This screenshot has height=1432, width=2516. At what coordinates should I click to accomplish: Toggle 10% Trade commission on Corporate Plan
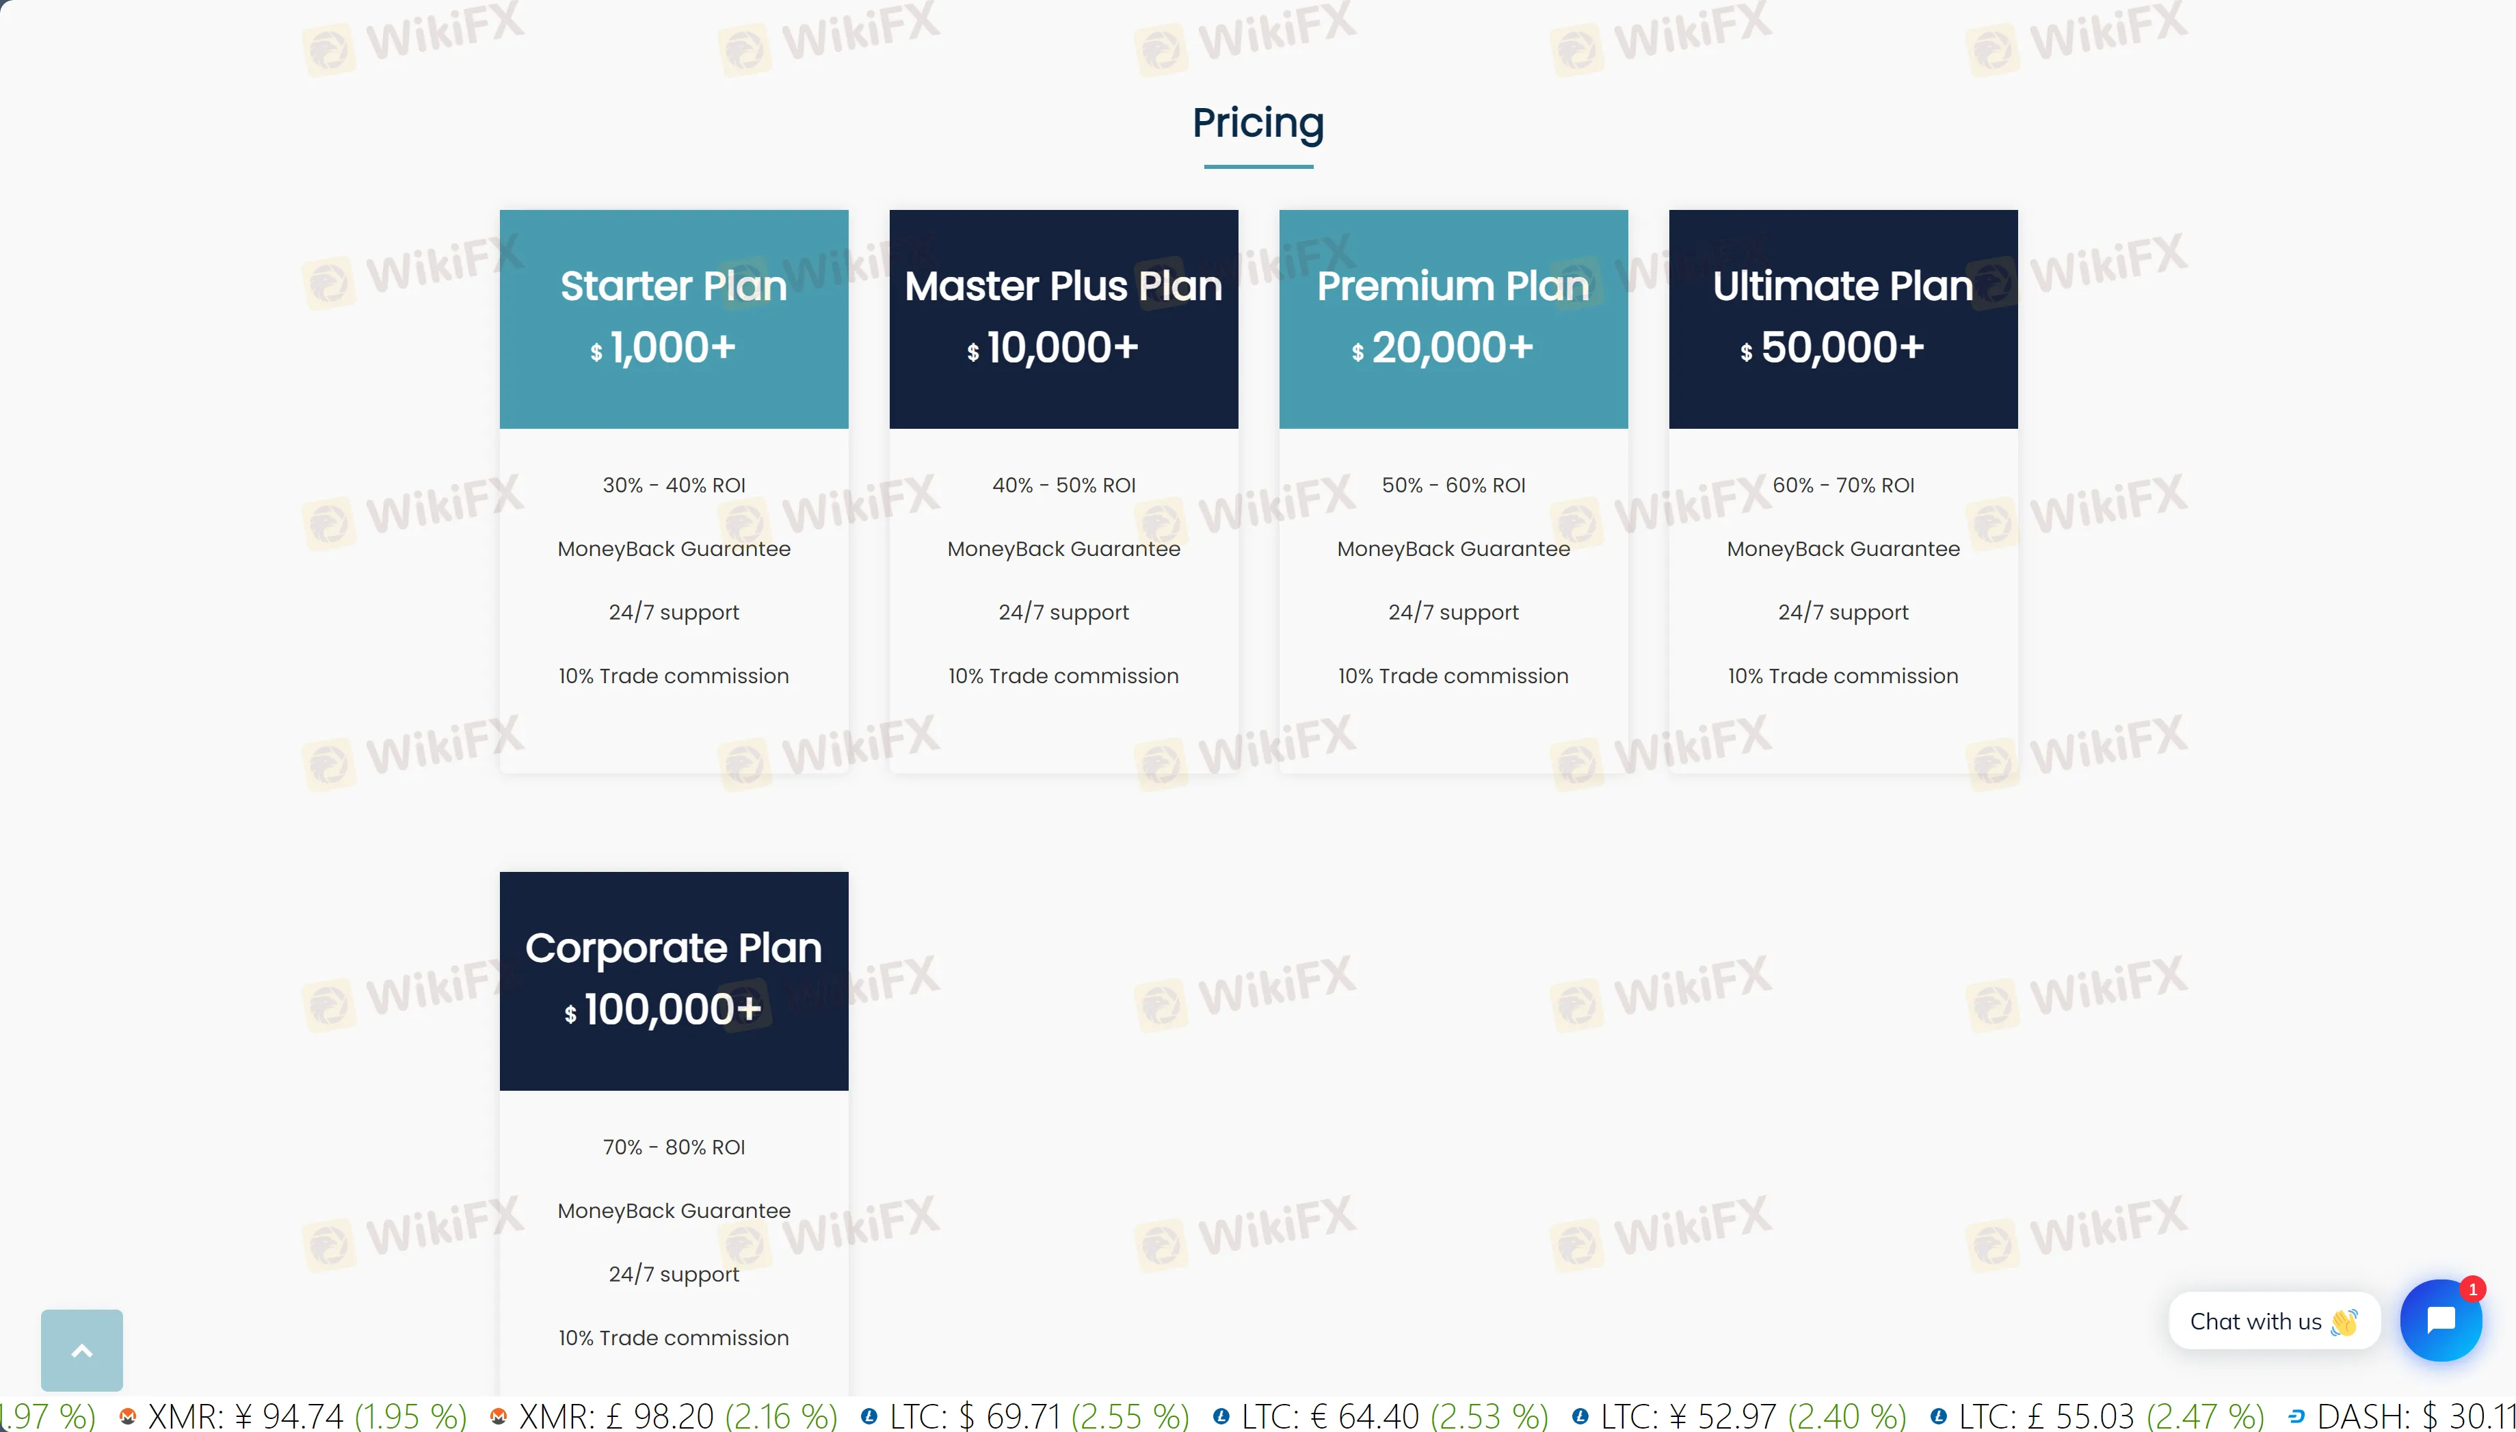coord(672,1337)
